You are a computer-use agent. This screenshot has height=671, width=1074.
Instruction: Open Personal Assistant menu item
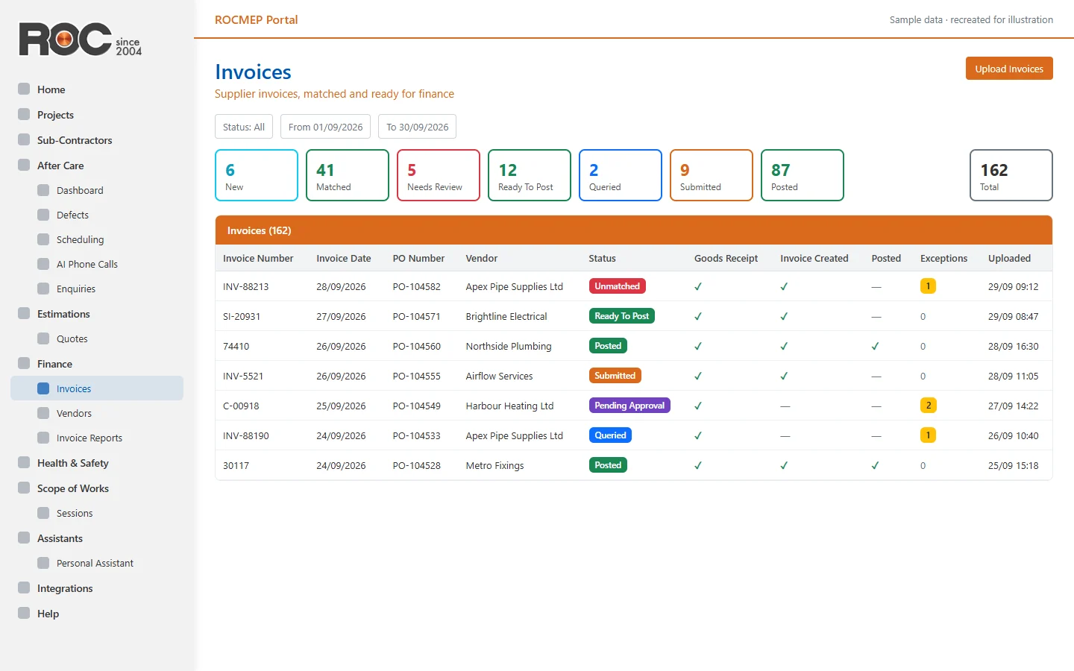[97, 563]
